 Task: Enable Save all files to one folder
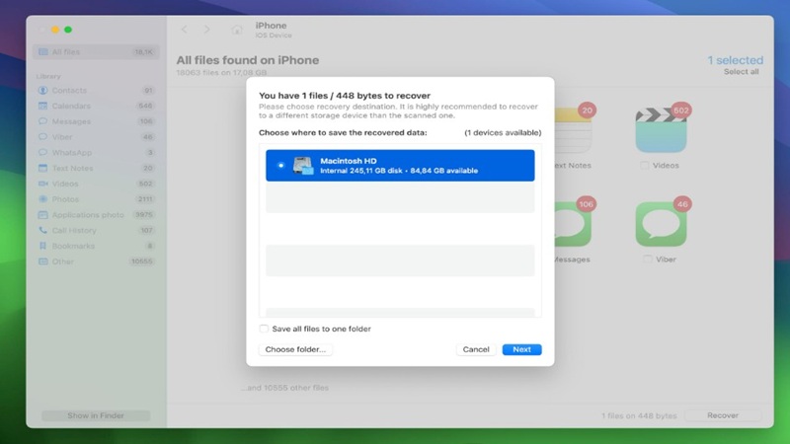264,329
